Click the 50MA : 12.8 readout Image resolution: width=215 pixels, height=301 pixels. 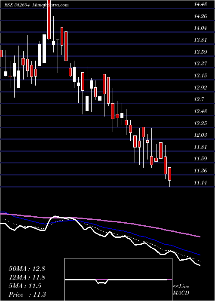coord(27,269)
